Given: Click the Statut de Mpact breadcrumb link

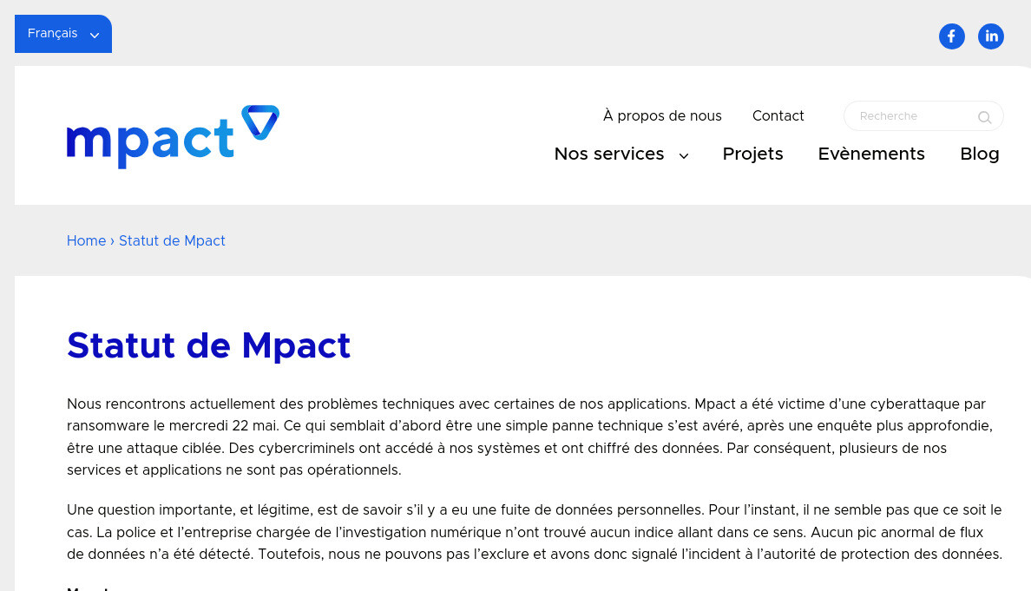Looking at the screenshot, I should [x=173, y=240].
